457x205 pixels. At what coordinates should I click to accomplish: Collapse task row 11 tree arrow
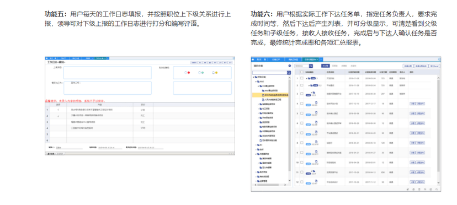click(311, 171)
